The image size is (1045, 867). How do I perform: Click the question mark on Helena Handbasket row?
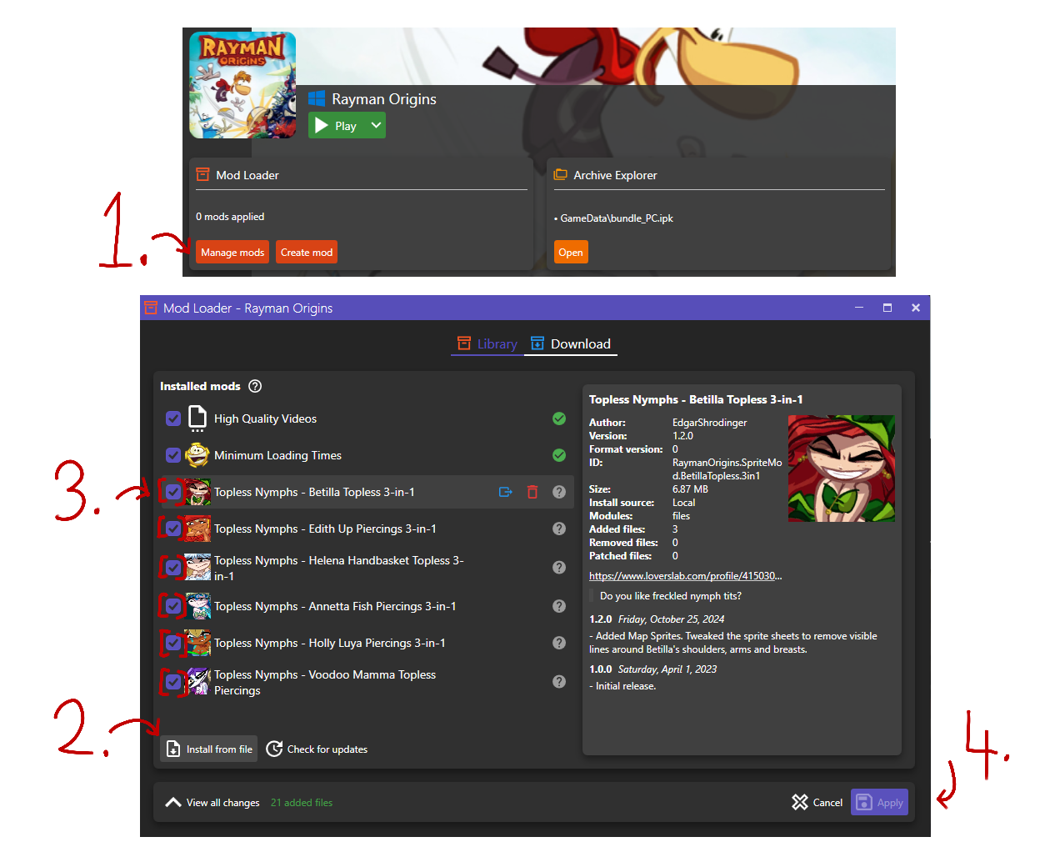[x=559, y=568]
